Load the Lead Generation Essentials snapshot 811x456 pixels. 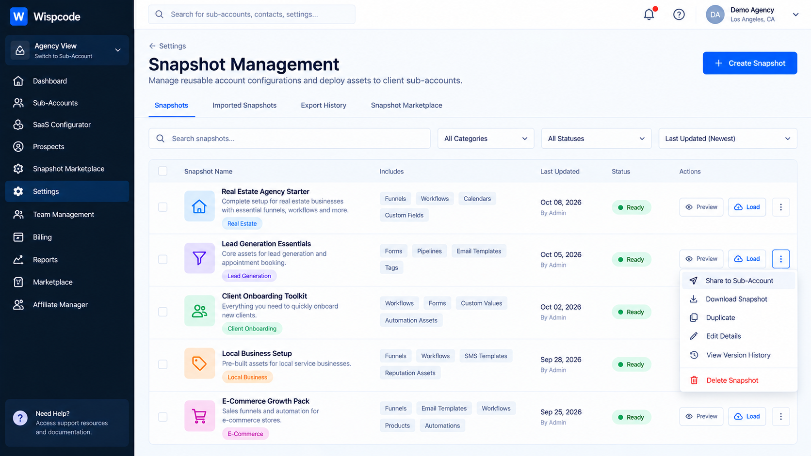[x=747, y=259]
